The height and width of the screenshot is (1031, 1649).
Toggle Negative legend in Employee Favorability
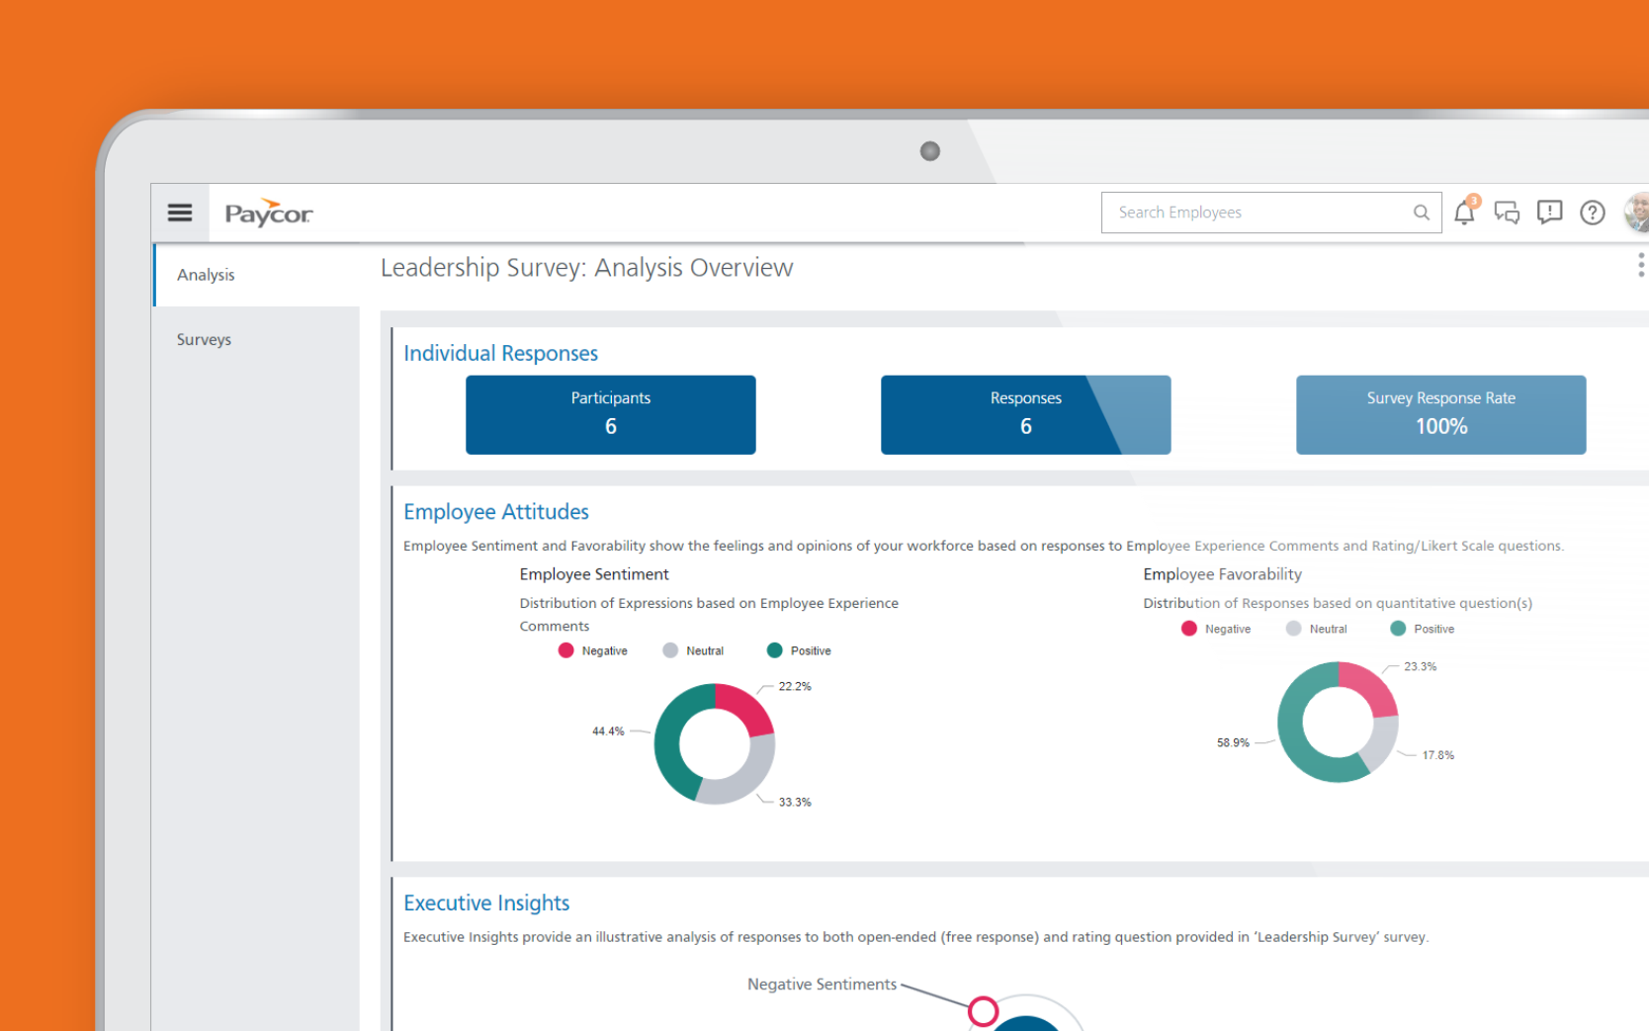click(1216, 629)
